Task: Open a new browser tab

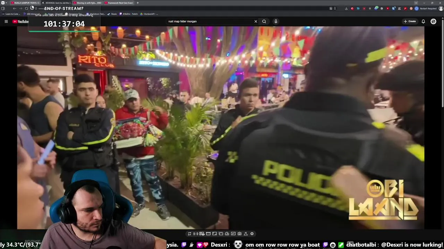Action: pos(138,3)
